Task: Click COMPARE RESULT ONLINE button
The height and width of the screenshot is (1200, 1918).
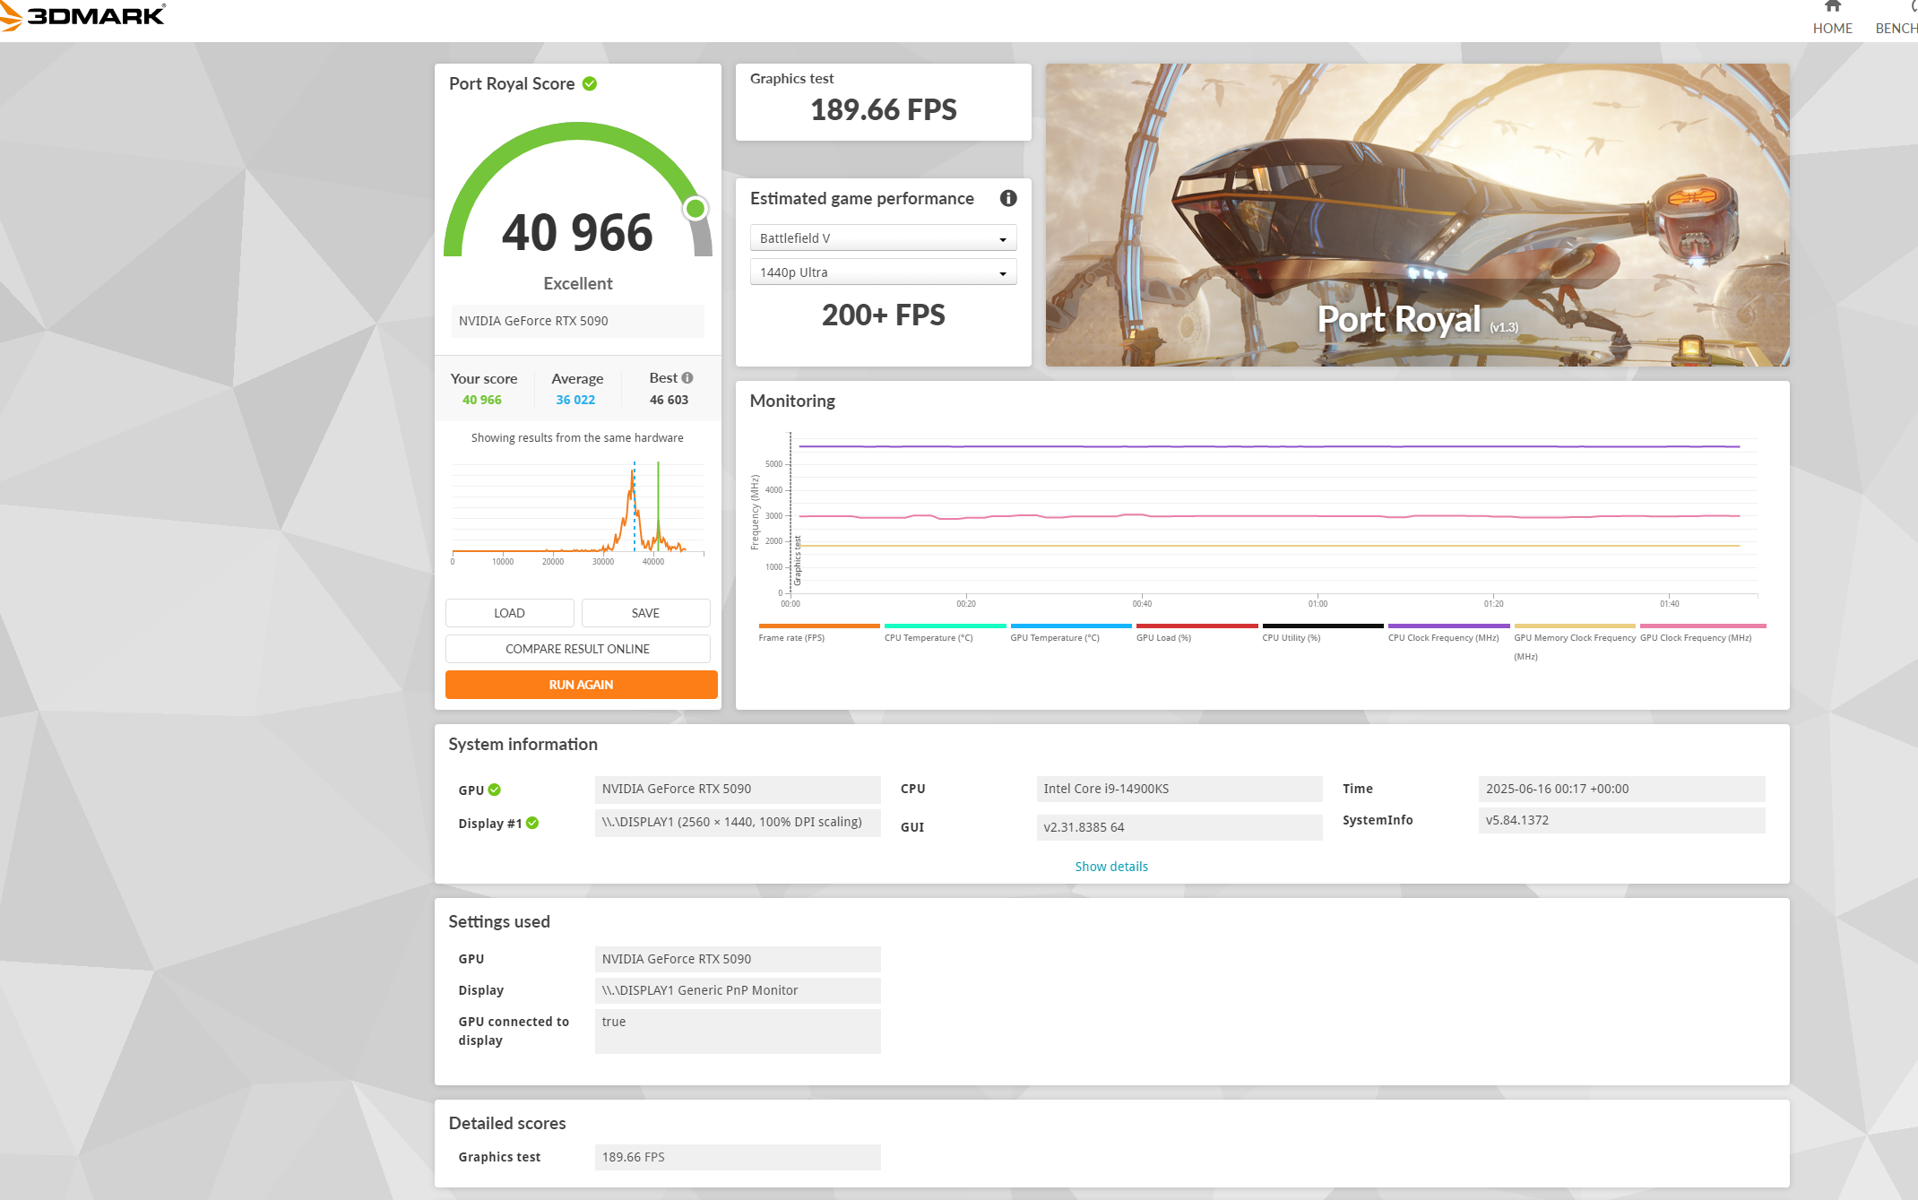Action: 577,649
